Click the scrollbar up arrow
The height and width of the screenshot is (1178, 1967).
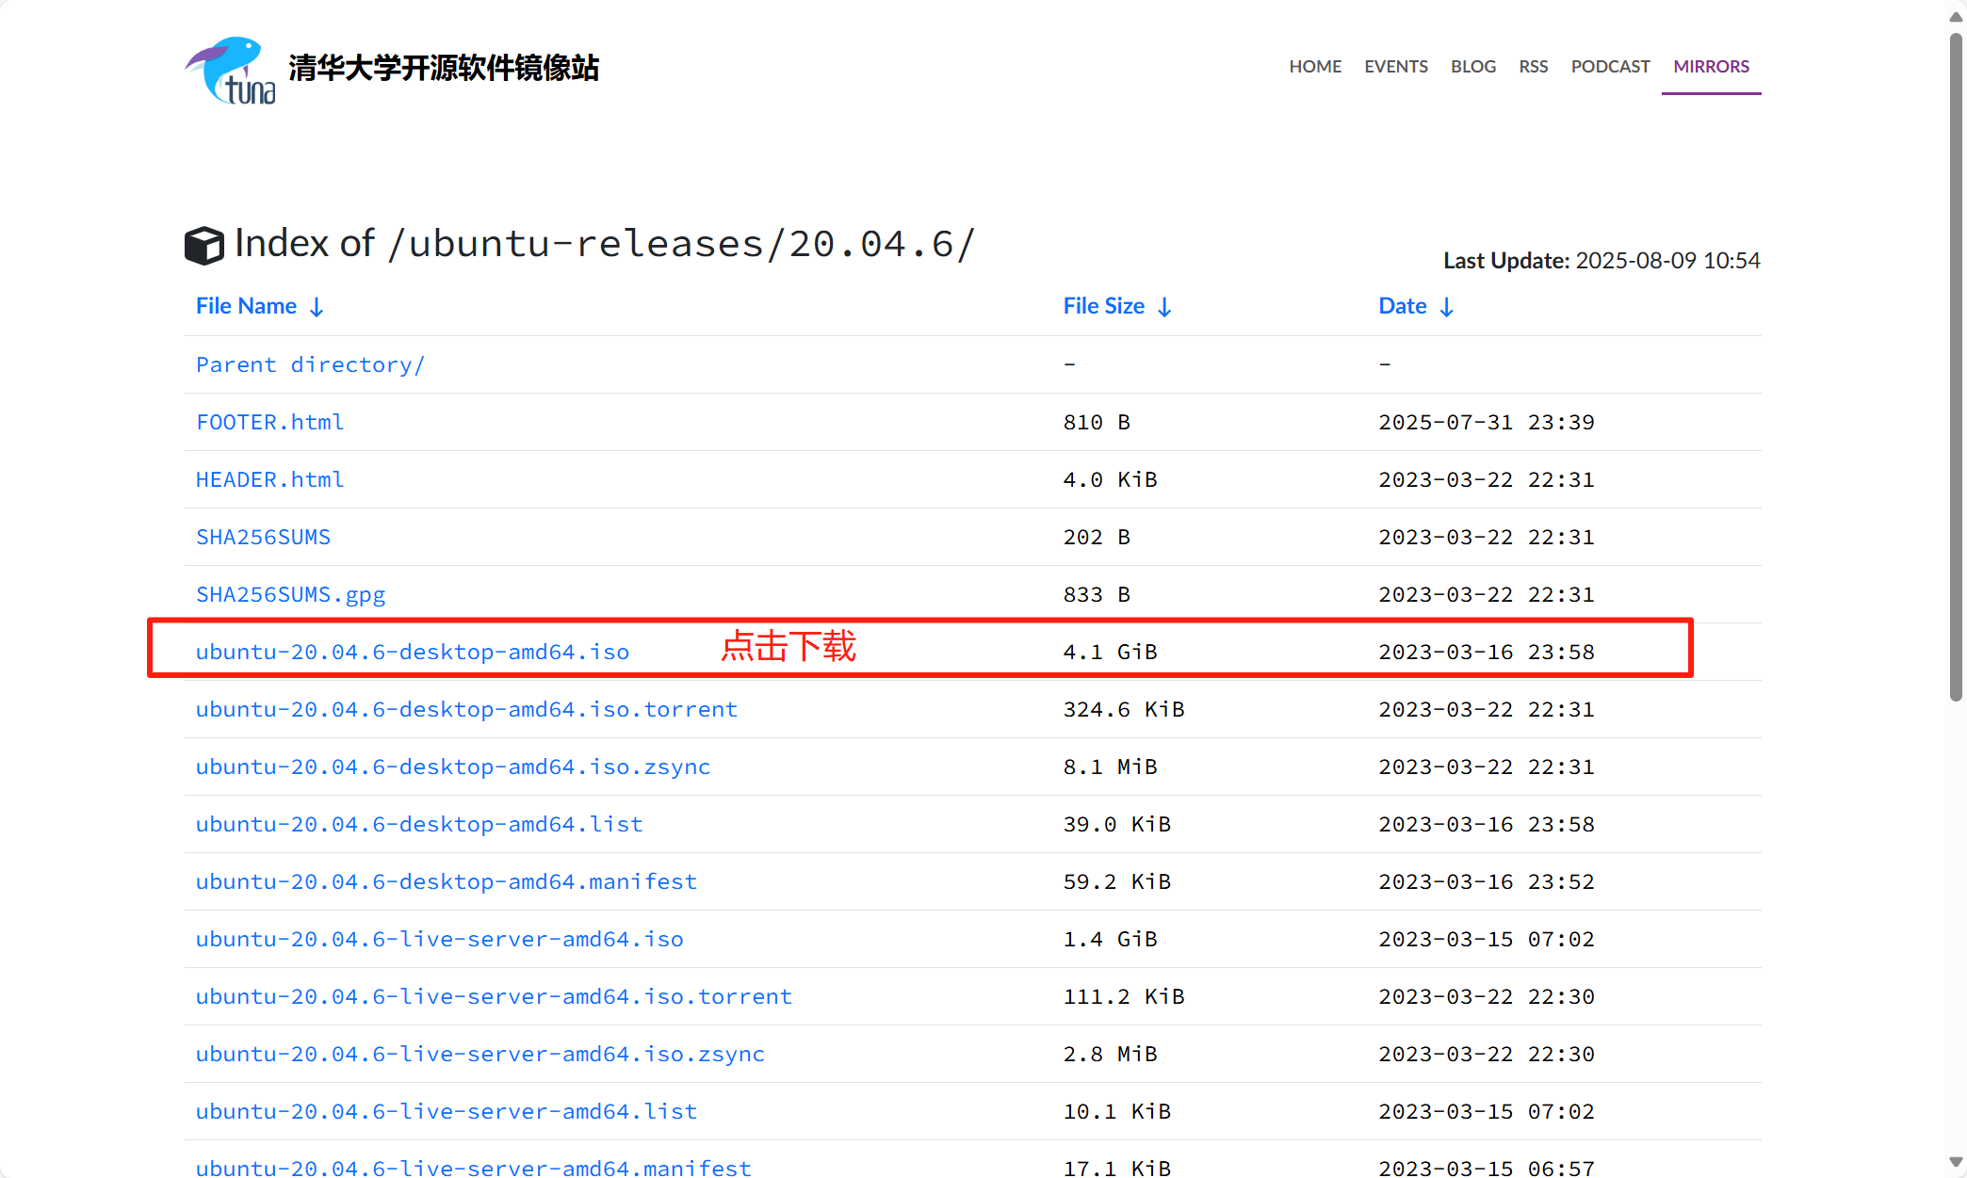[x=1956, y=17]
